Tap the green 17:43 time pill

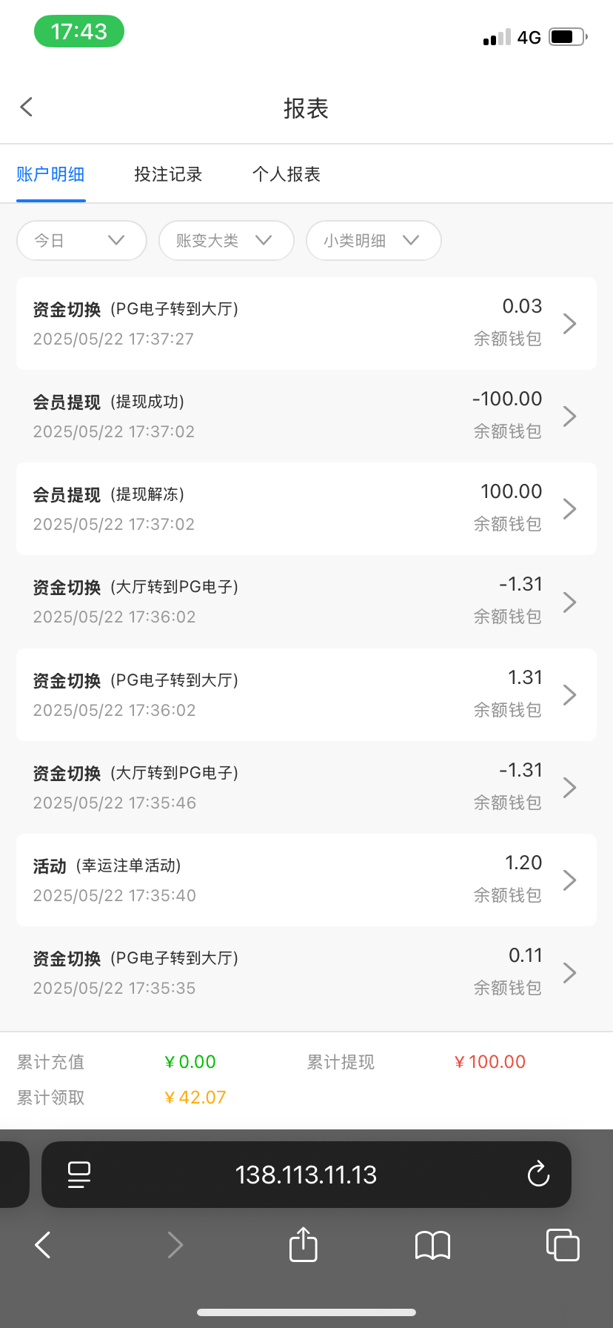[x=79, y=32]
